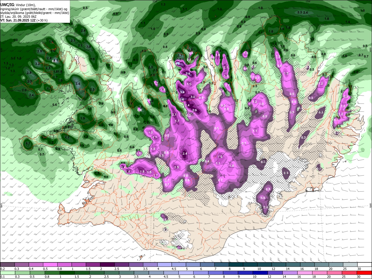The height and width of the screenshot is (279, 372).
Task: Click the '0.4' legend scale label
Action: (31, 269)
